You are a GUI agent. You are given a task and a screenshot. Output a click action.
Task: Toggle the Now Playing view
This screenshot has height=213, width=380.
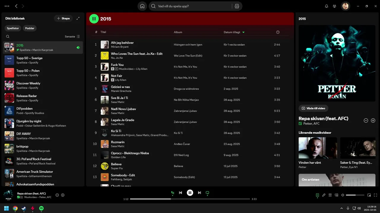[317, 195]
